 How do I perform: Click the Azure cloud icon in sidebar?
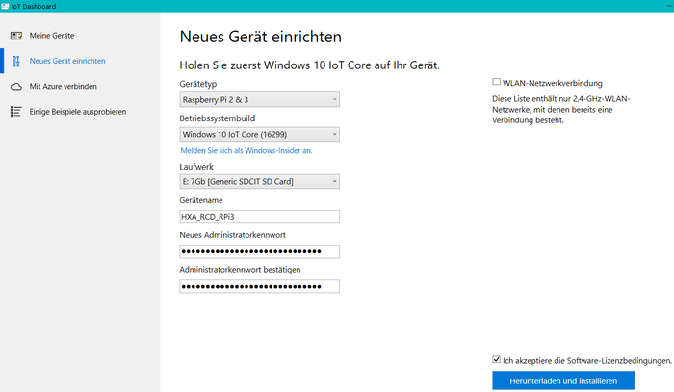(16, 87)
